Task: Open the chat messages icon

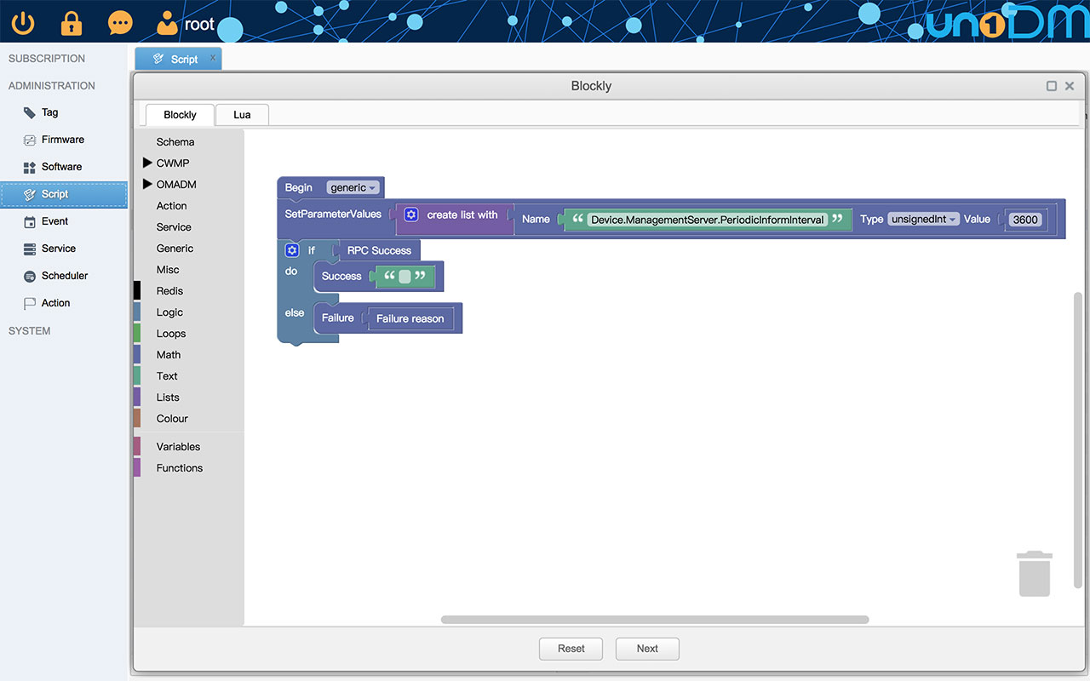Action: coord(120,23)
